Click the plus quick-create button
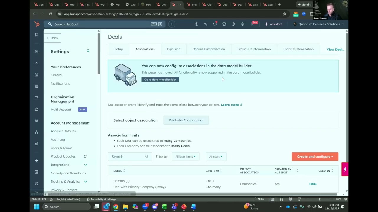Image resolution: width=378 pixels, height=212 pixels. pos(172,24)
